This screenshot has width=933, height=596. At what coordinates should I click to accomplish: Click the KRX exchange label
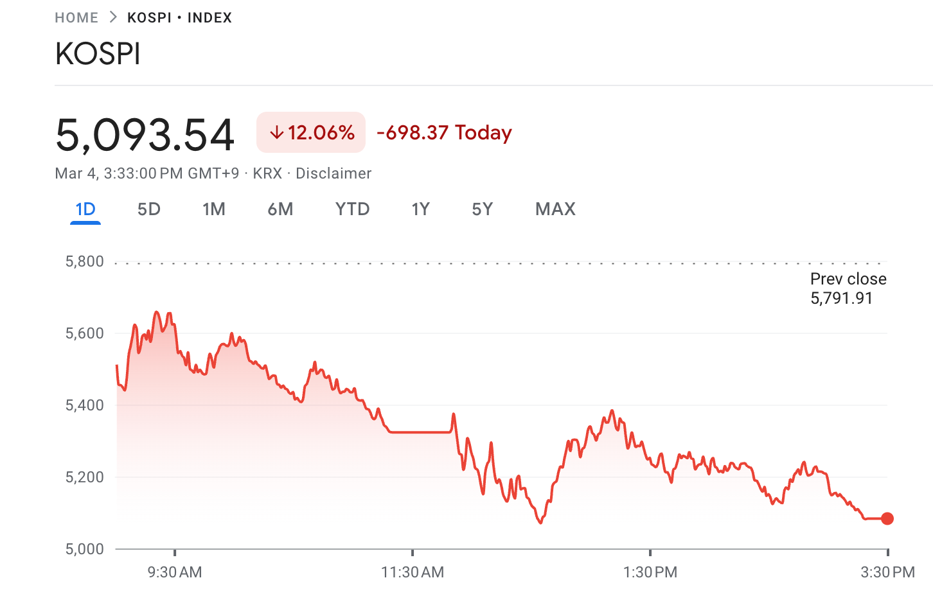tap(266, 173)
